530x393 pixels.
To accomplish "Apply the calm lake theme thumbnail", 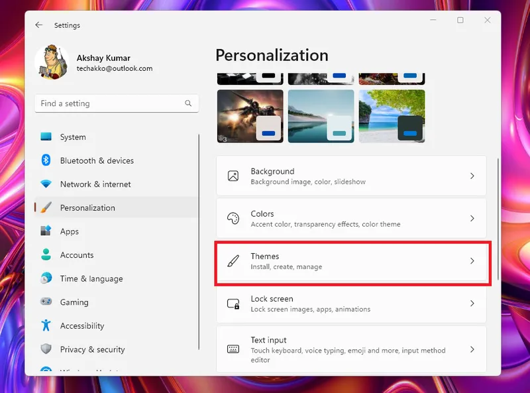I will [x=321, y=116].
